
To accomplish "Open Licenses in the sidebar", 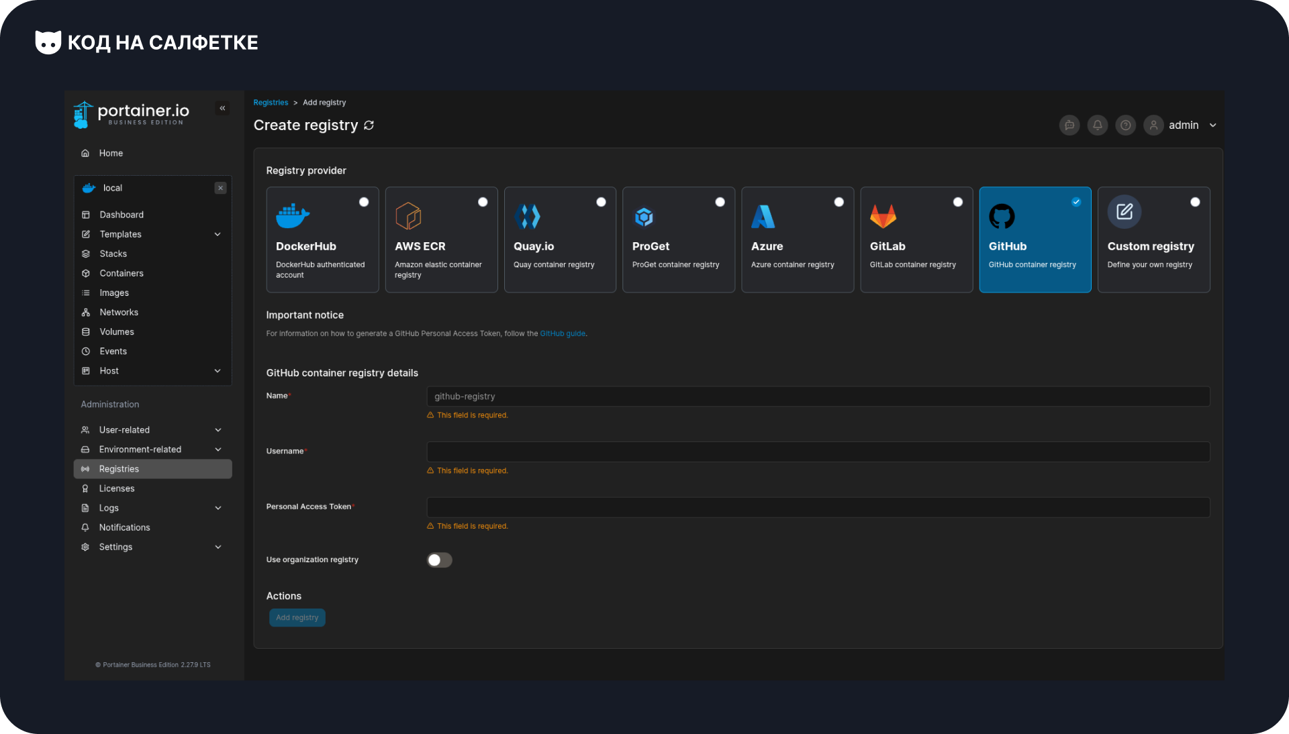I will click(x=152, y=488).
